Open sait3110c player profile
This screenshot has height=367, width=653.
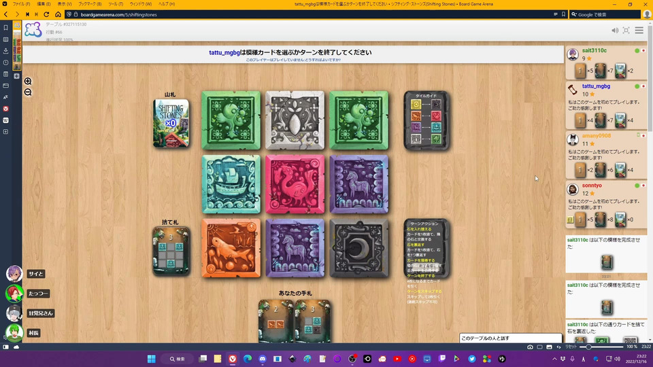[595, 50]
